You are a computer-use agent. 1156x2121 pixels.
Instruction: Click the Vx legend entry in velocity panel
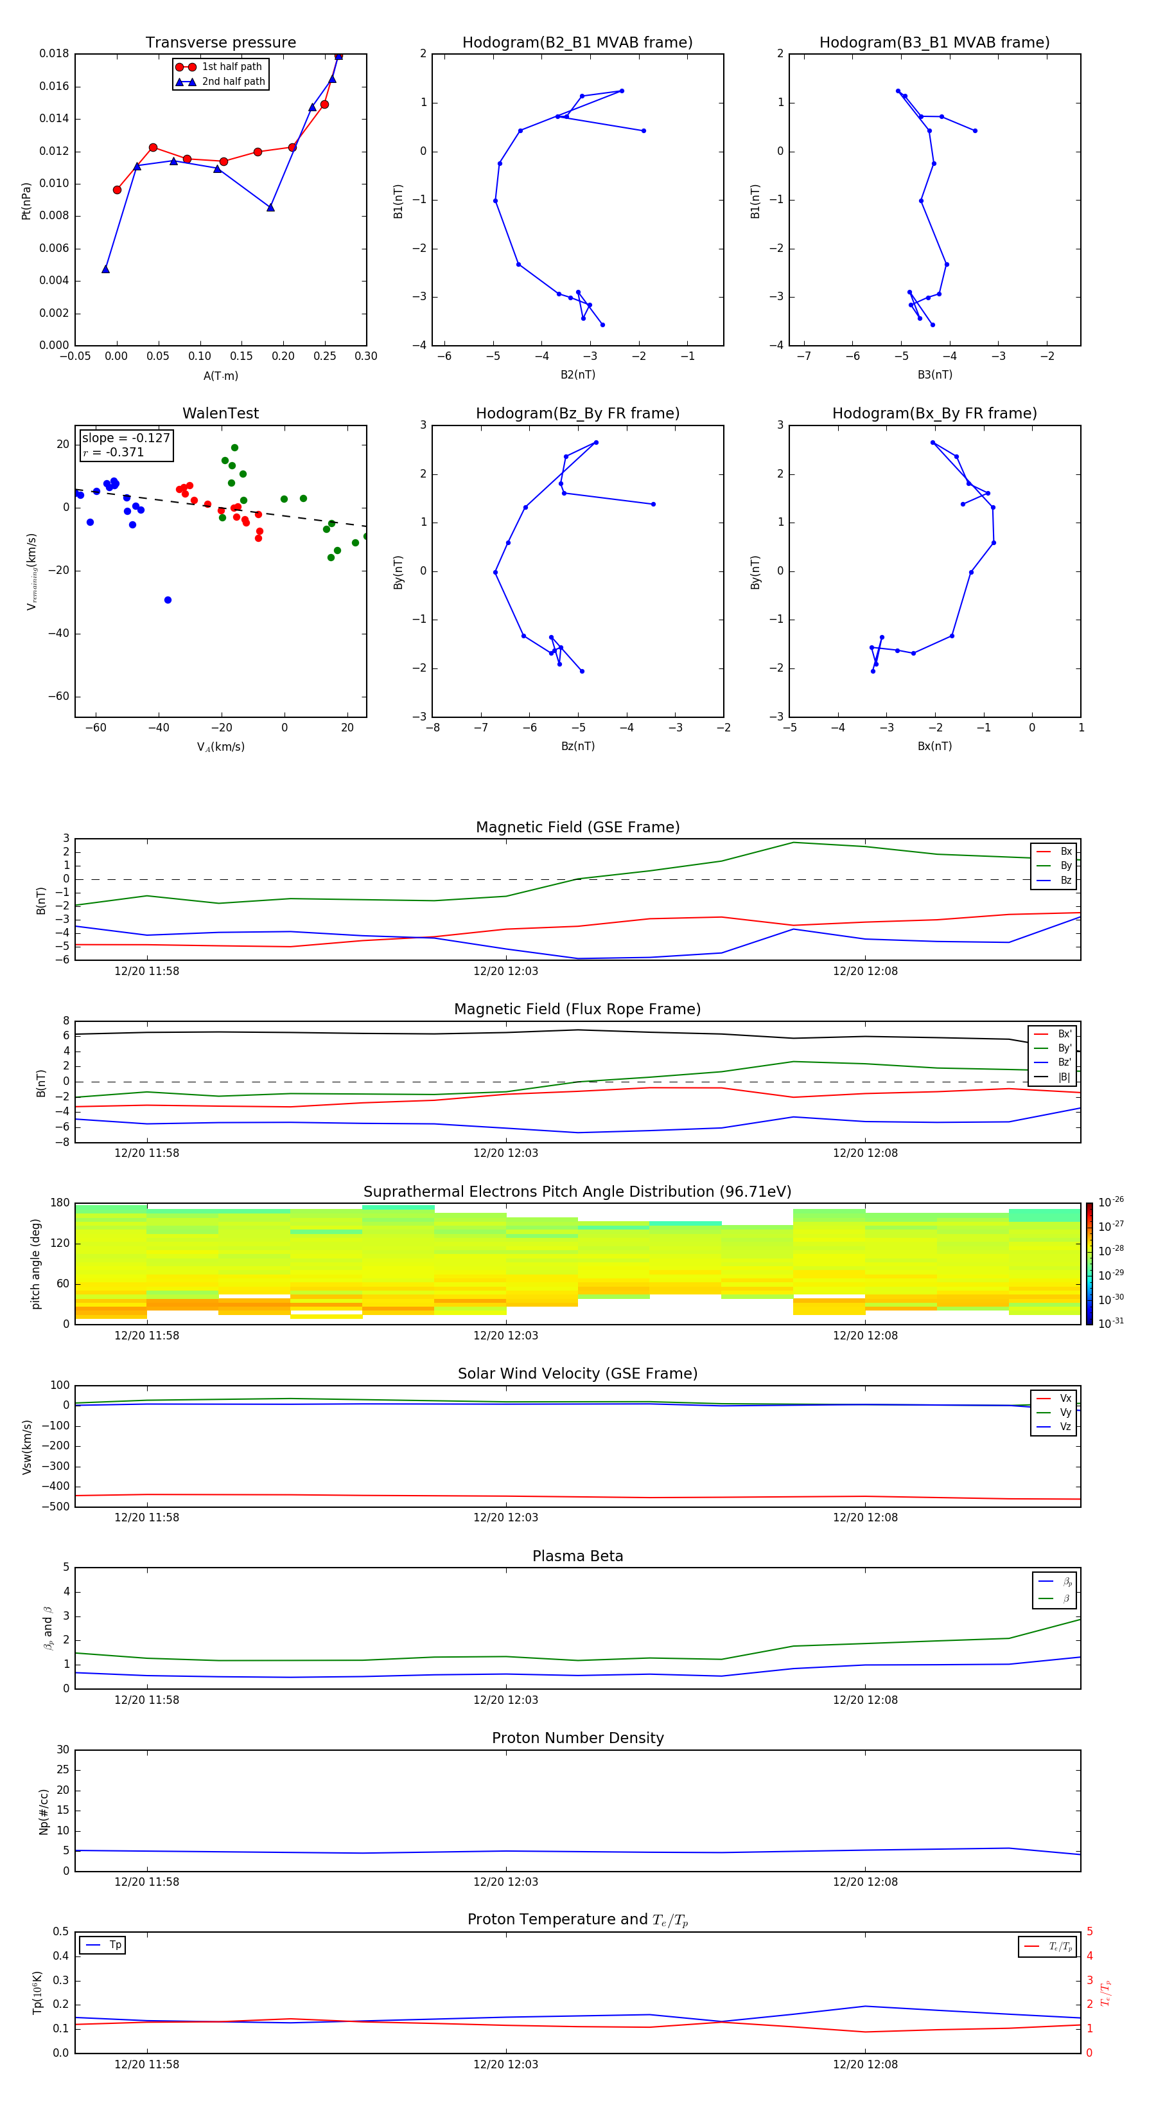click(x=1055, y=1398)
